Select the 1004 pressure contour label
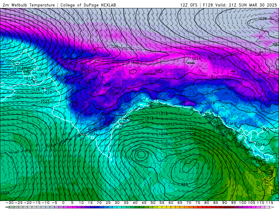 (165, 144)
